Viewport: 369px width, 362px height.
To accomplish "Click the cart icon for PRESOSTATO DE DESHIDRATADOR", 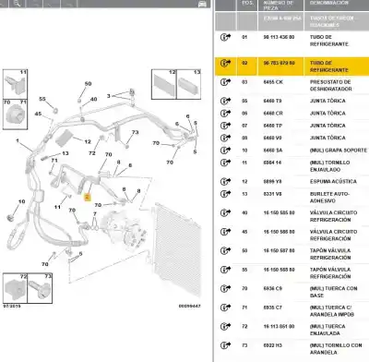I will point(225,82).
